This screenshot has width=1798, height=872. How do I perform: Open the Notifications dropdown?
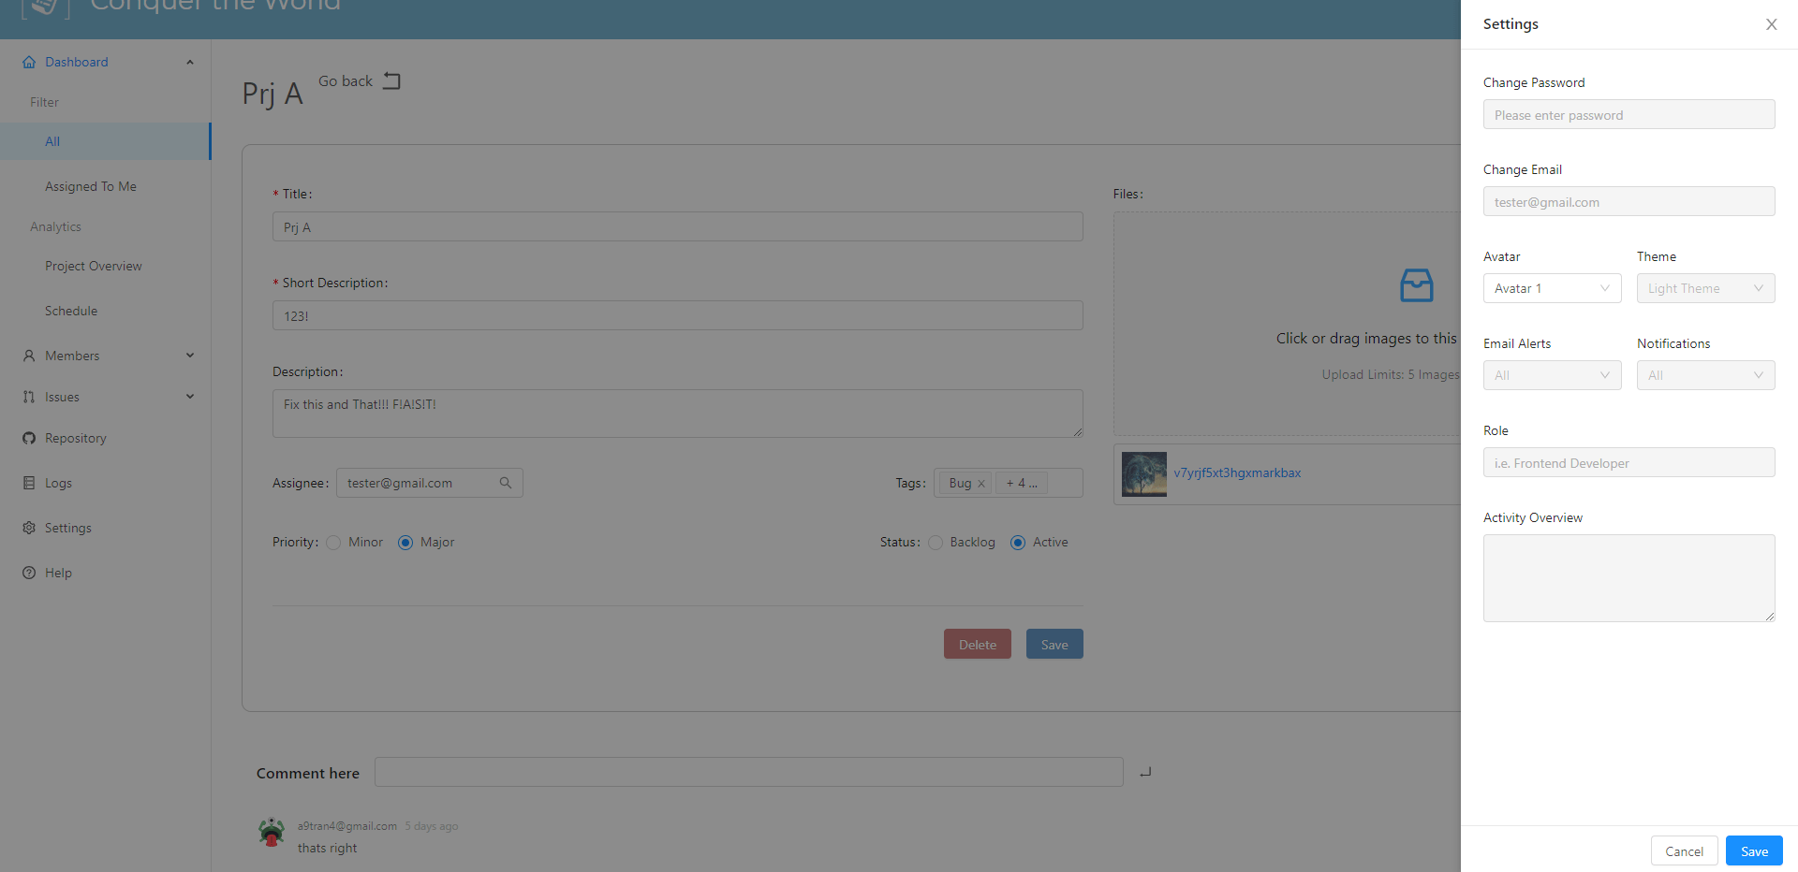pyautogui.click(x=1705, y=375)
